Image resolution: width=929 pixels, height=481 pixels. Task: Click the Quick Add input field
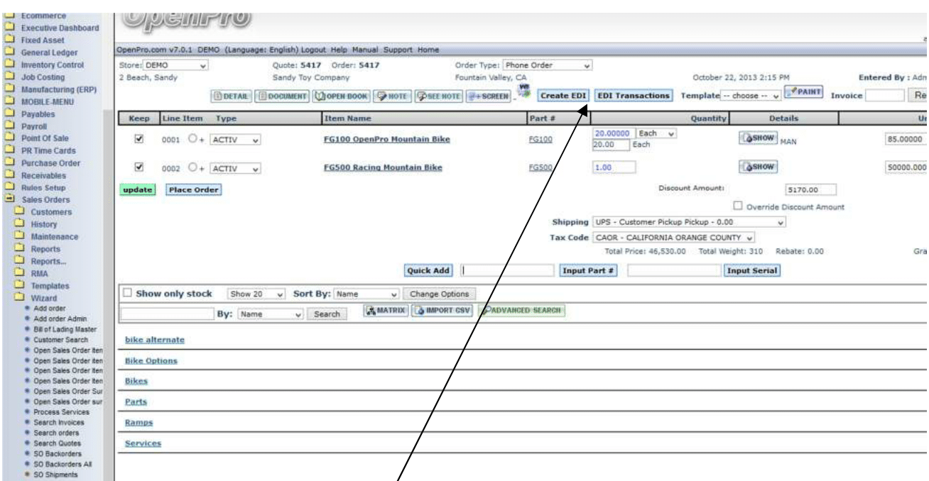[x=507, y=270]
